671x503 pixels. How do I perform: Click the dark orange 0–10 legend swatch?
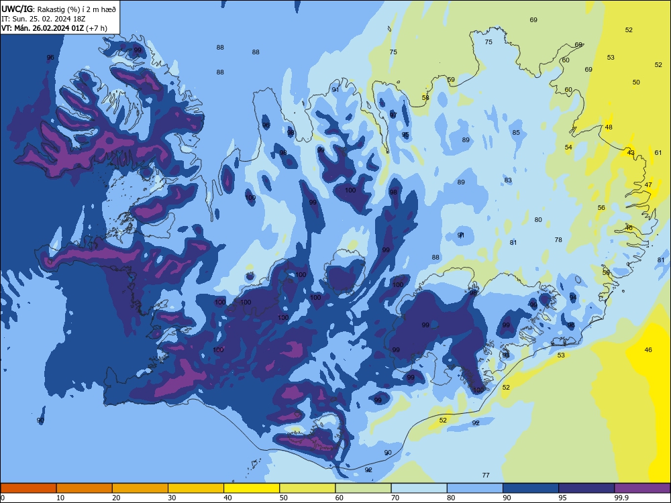(28, 488)
